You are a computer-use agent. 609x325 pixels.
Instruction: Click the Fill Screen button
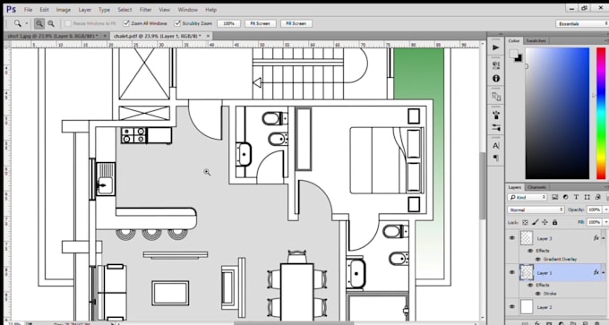[296, 23]
